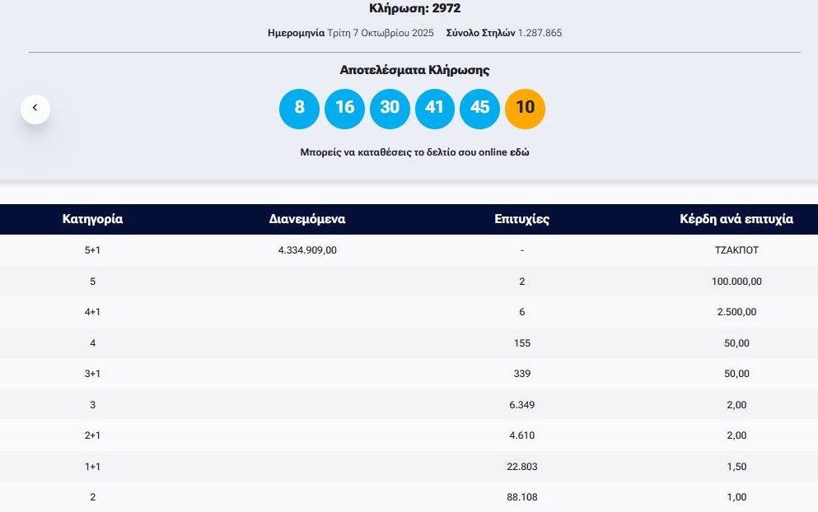818x512 pixels.
Task: Click the 88.108 successes cell
Action: point(521,497)
